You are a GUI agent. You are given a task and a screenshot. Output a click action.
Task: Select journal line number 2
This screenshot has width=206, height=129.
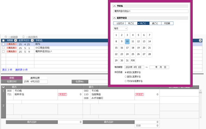pyautogui.click(x=3, y=111)
